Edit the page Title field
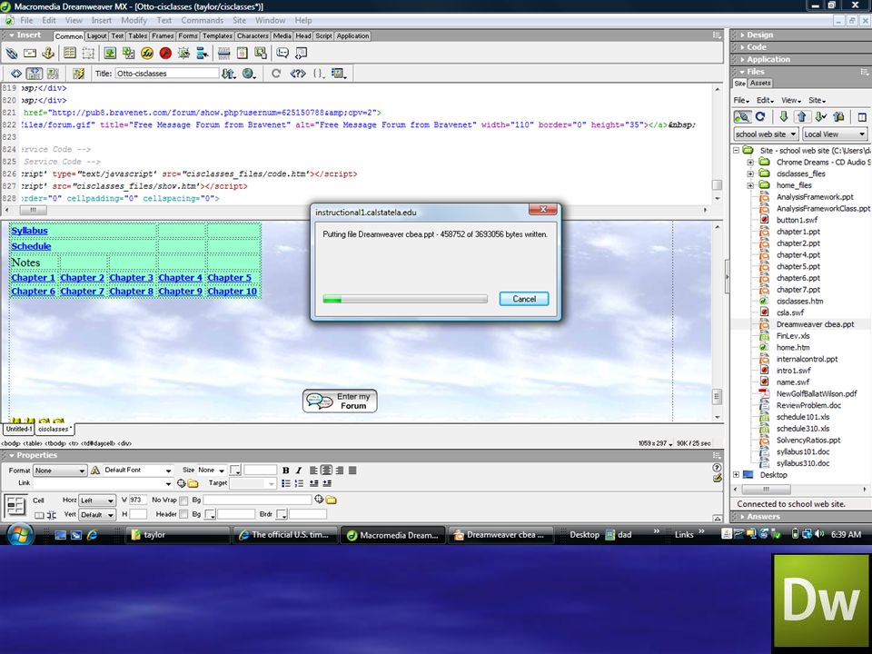The height and width of the screenshot is (654, 872). click(x=167, y=74)
